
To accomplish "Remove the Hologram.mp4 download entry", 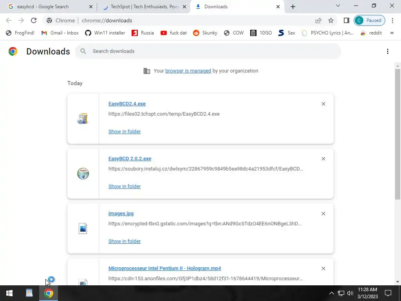I will 323,268.
